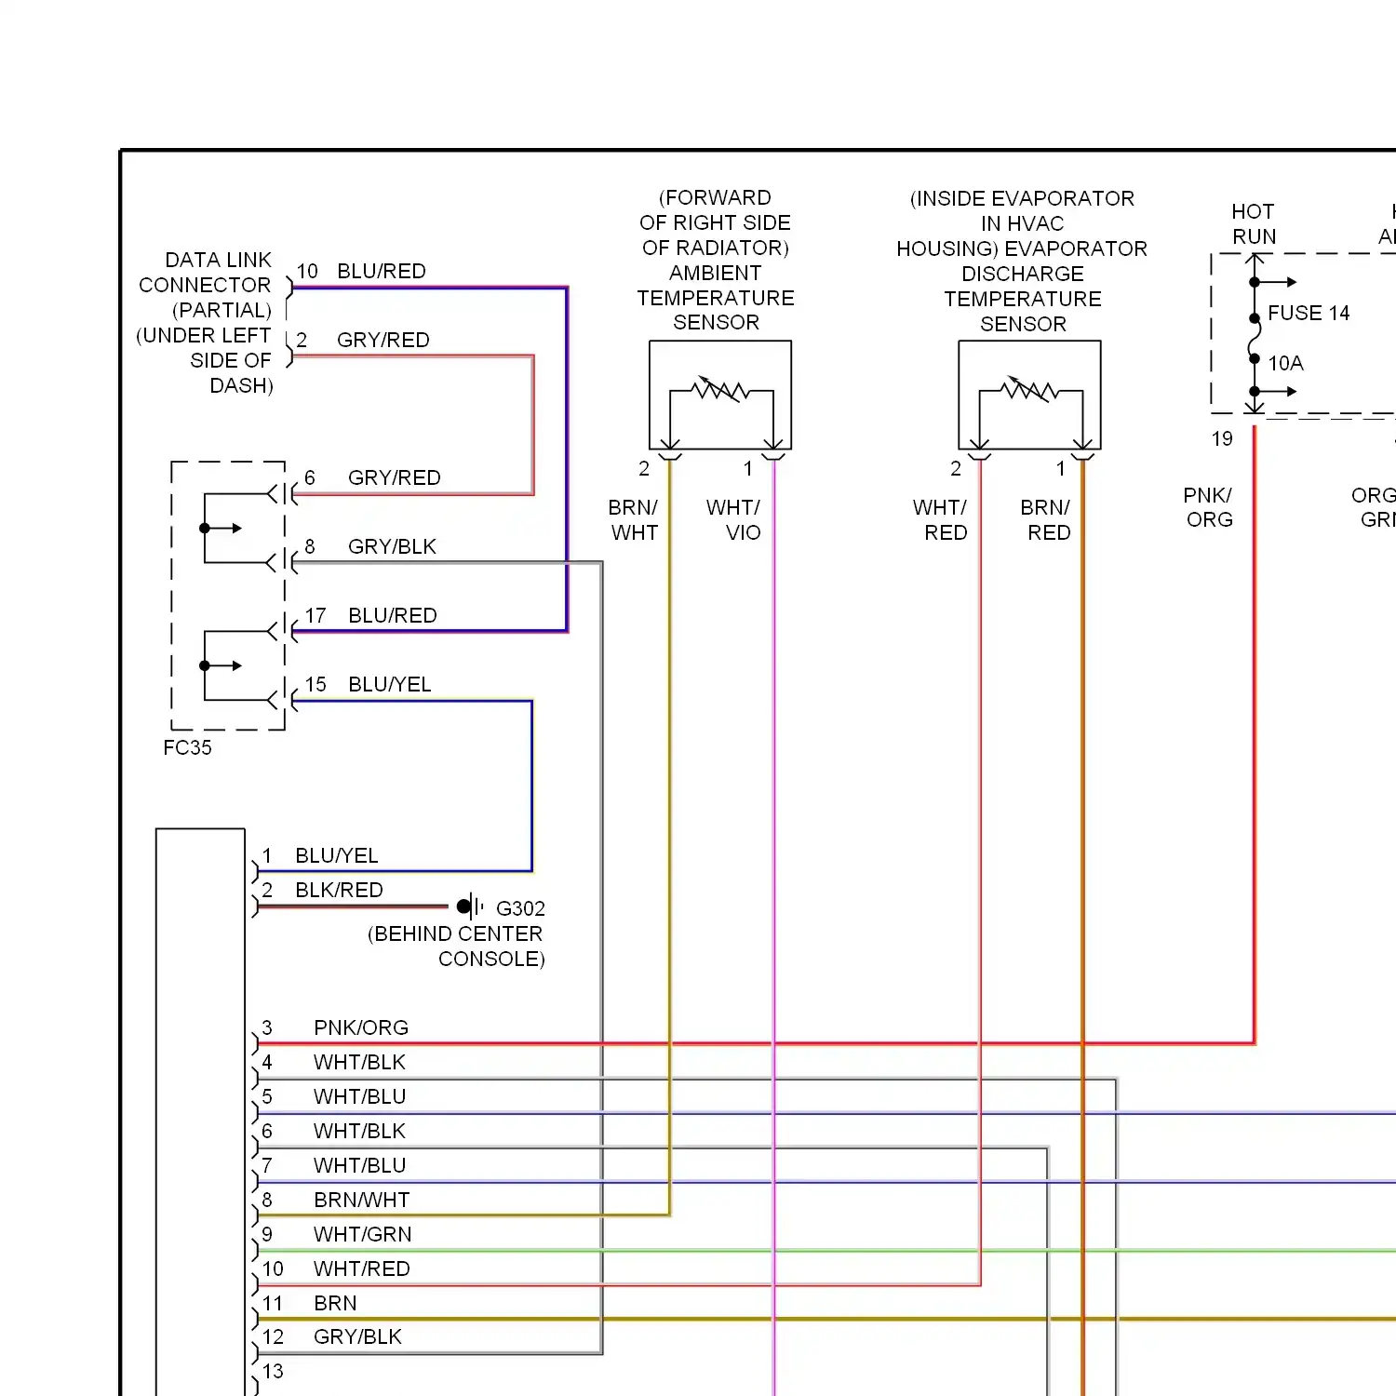The image size is (1396, 1396).
Task: Click the 15 BLU/YEL wire label
Action: click(368, 684)
